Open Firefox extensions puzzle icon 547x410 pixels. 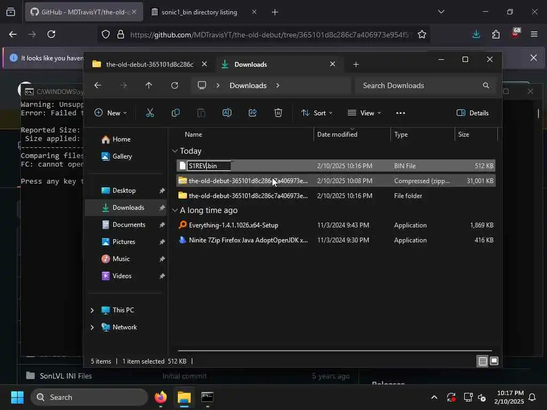[496, 34]
